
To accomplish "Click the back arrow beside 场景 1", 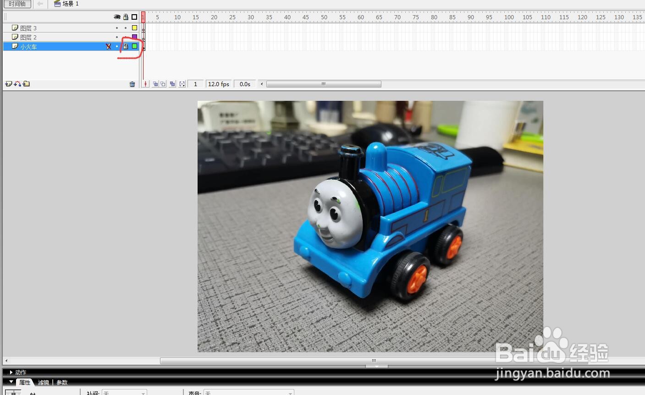I will [x=40, y=4].
